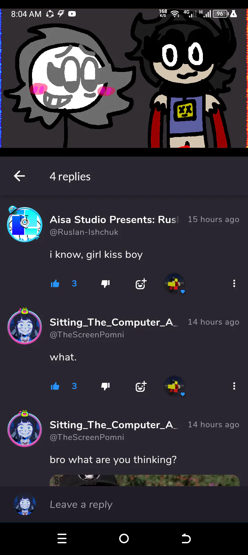Screen dimensions: 248x555
Task: Open image attached to "bro what are you thinking?"
Action: tap(145, 481)
